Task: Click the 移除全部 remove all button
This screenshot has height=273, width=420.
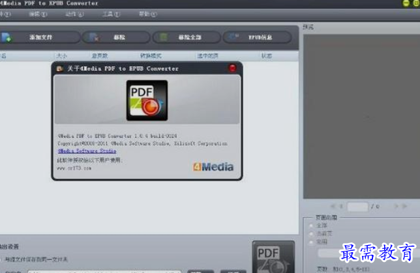Action: tap(187, 37)
